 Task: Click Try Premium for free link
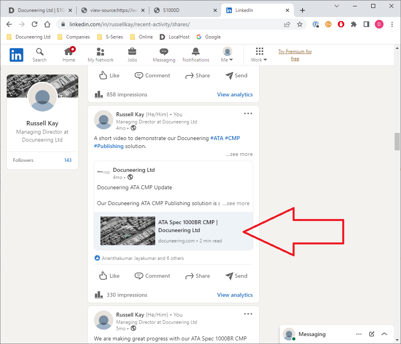(x=295, y=55)
